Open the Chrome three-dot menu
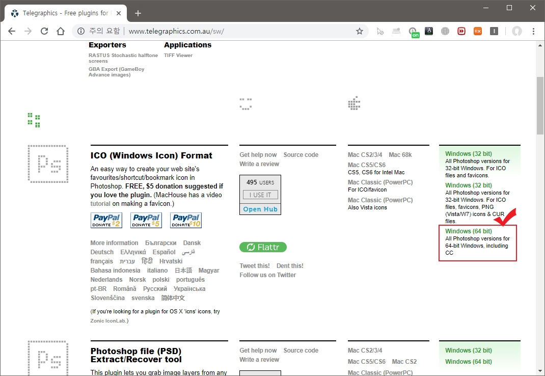Screen dimensions: 545x376 533,31
